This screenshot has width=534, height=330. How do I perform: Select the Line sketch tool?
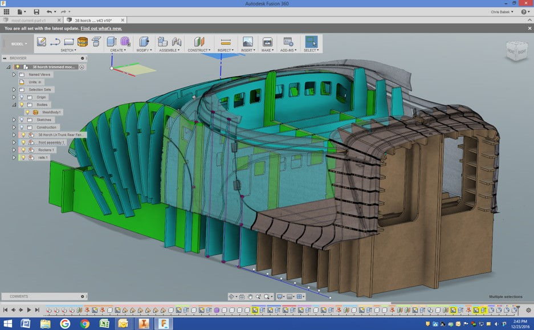tap(55, 42)
